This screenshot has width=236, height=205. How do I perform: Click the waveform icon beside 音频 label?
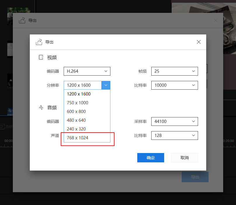coord(41,107)
